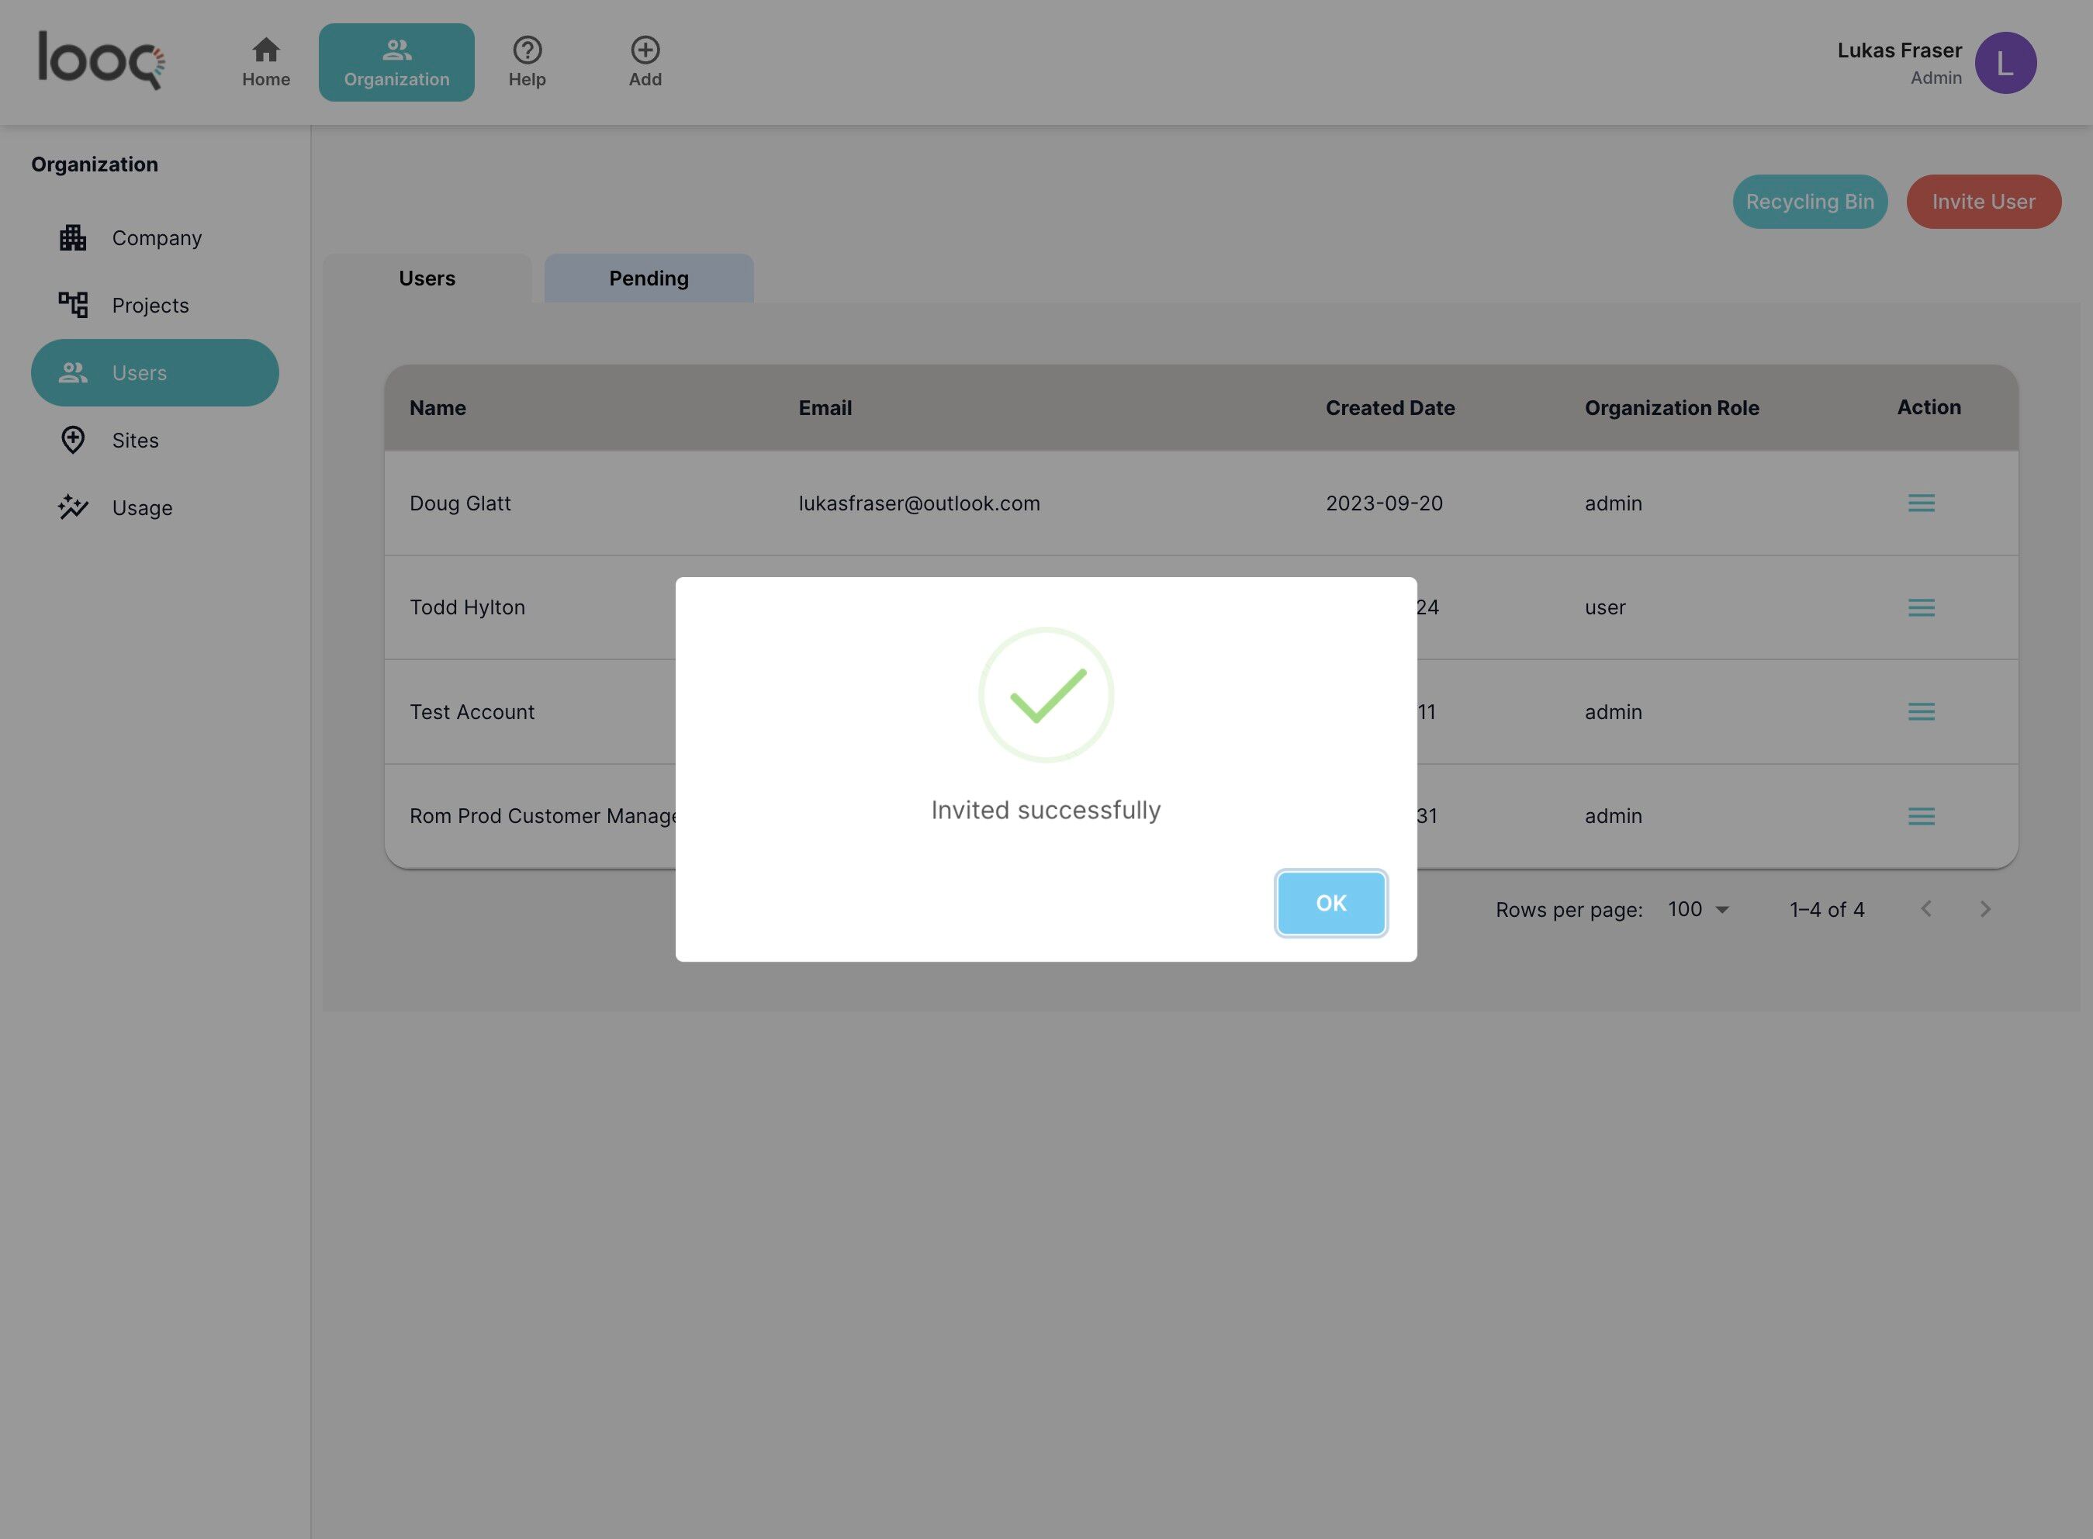The width and height of the screenshot is (2093, 1539).
Task: Click the Add plus icon
Action: pyautogui.click(x=645, y=50)
